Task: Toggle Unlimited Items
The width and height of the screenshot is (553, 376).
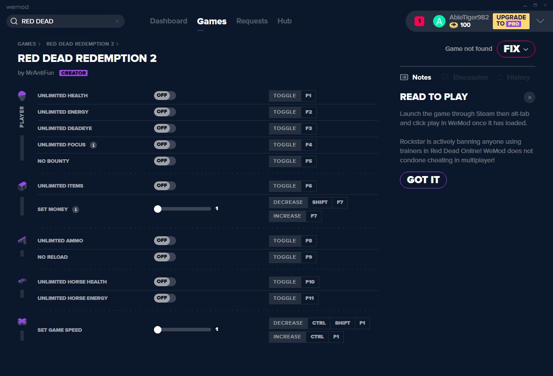Action: [165, 186]
